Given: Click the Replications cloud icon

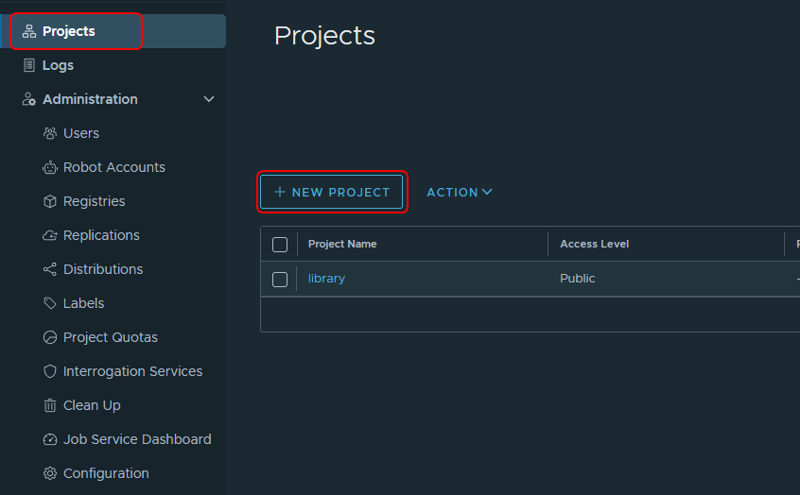Looking at the screenshot, I should [x=50, y=235].
